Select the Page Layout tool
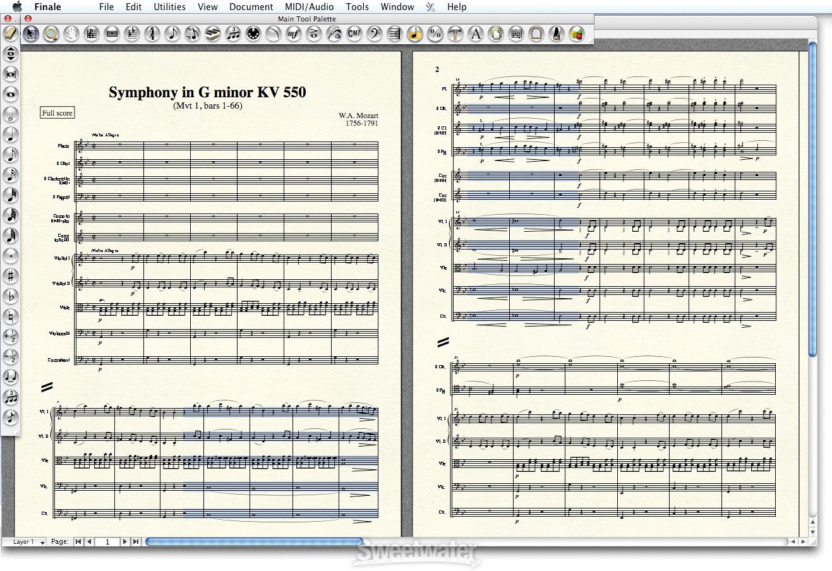Image resolution: width=832 pixels, height=571 pixels. 496,34
